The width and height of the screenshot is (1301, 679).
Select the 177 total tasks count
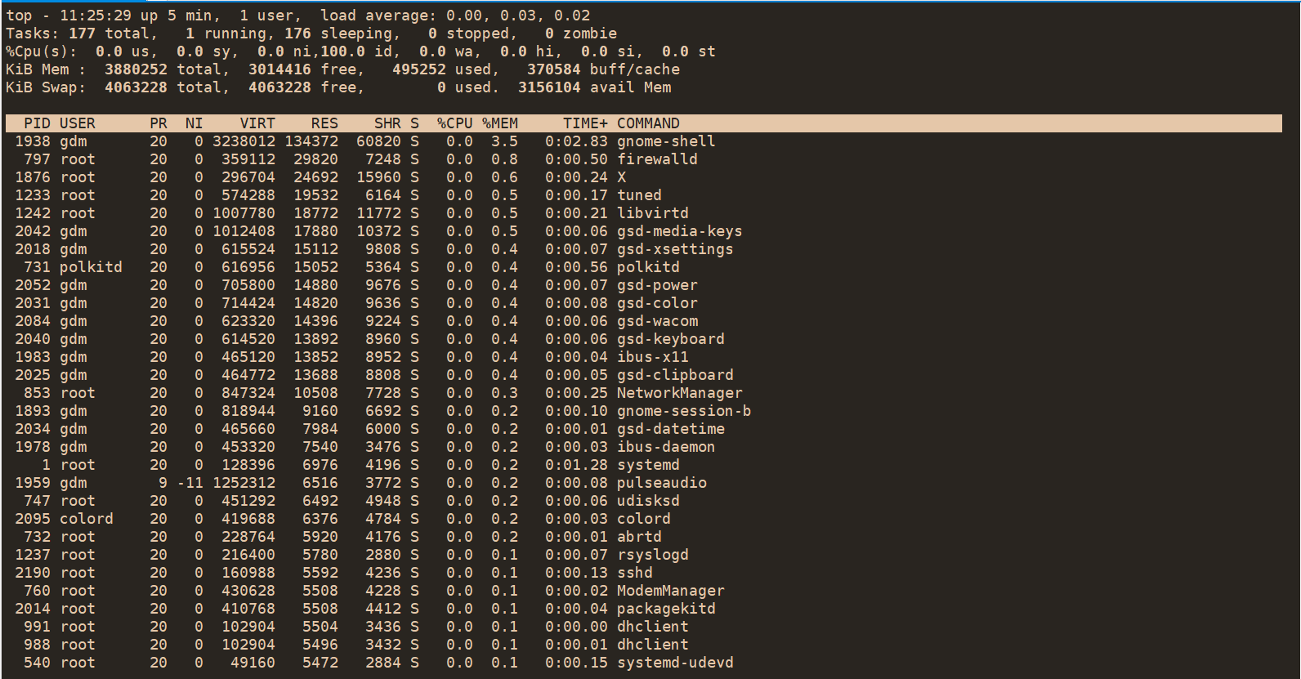[x=82, y=34]
